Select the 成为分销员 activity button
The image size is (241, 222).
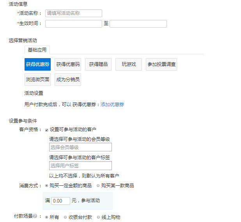[x=68, y=79]
